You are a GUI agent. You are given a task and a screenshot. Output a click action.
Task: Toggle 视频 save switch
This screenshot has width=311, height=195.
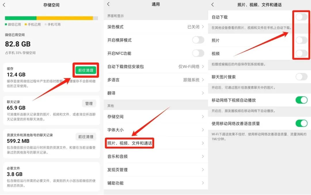click(x=301, y=53)
